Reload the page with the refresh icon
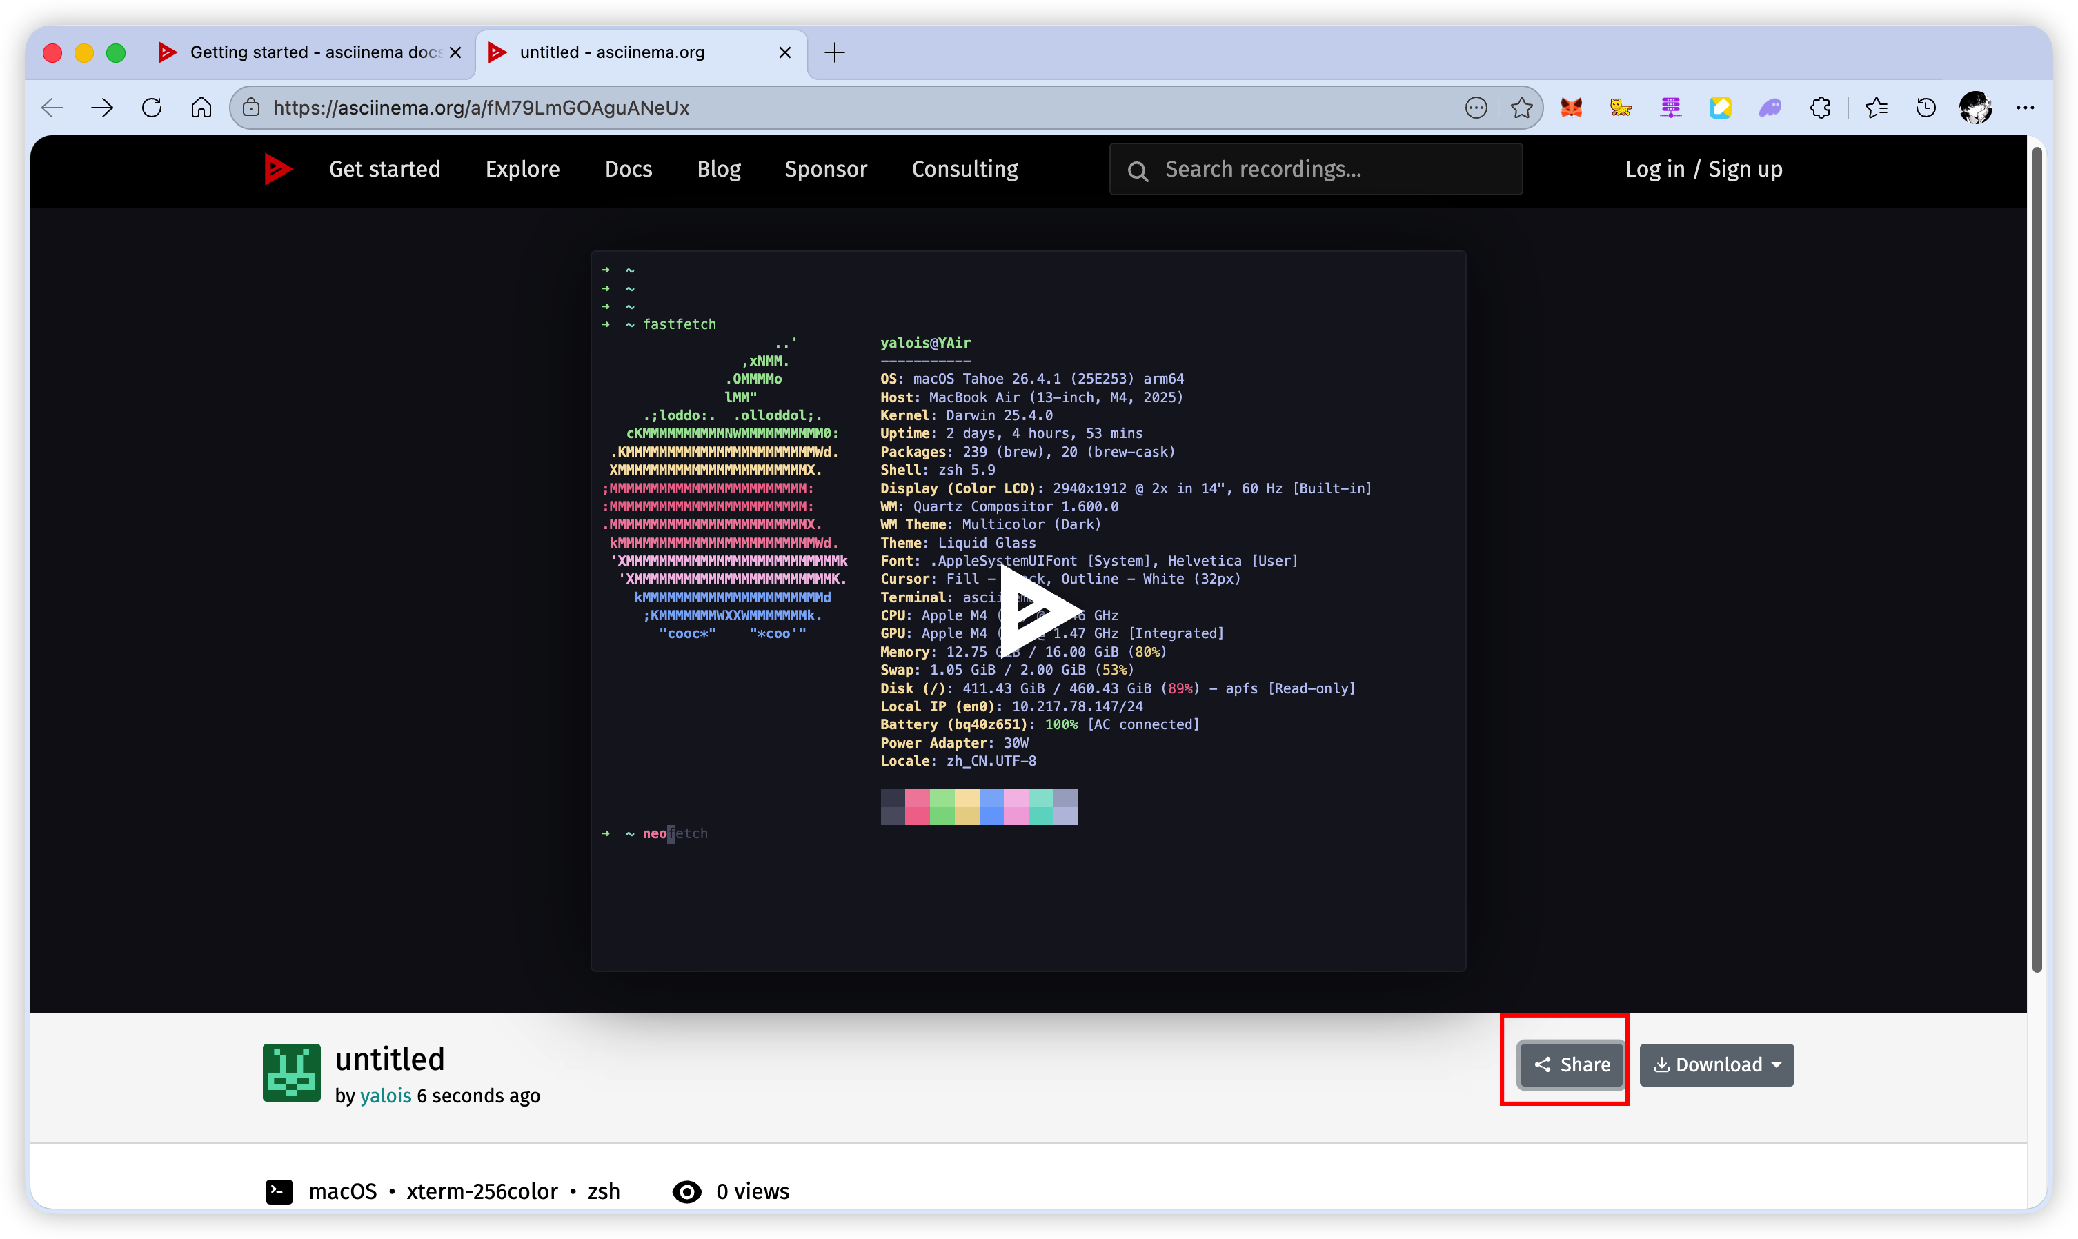 tap(152, 108)
